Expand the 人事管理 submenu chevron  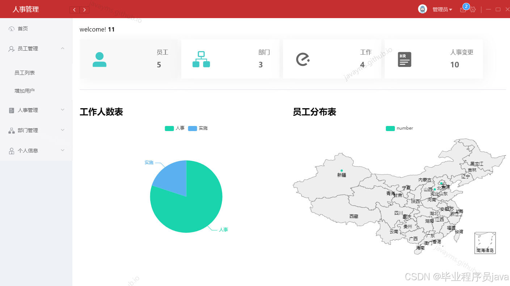click(x=63, y=110)
